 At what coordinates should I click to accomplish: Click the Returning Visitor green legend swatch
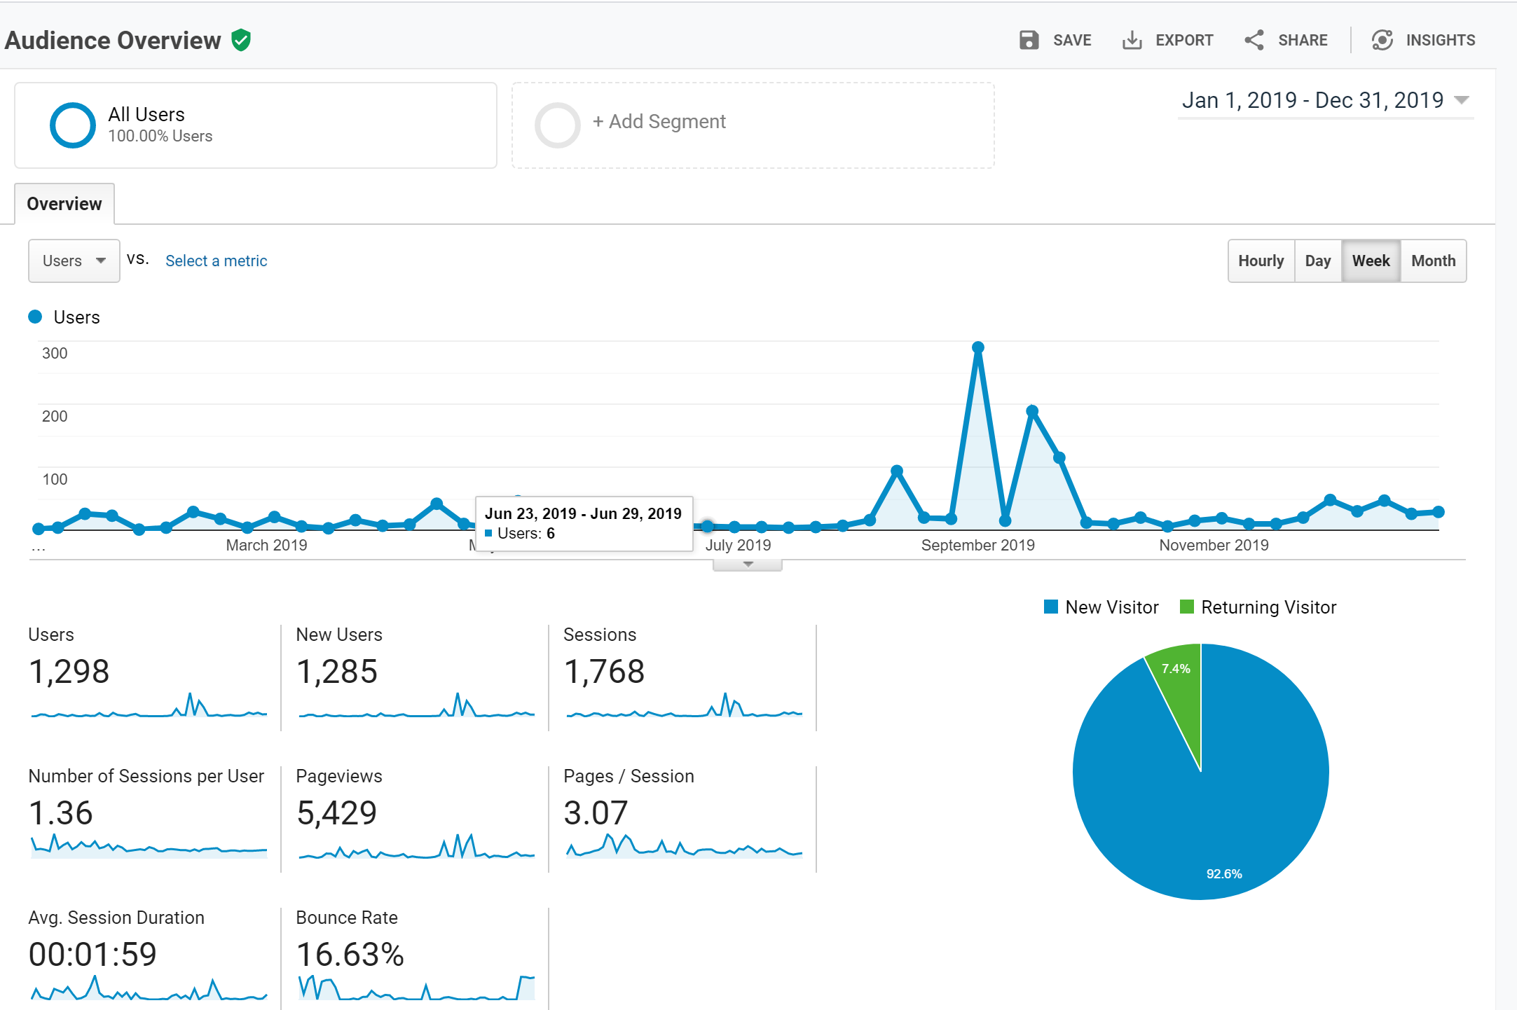point(1187,607)
